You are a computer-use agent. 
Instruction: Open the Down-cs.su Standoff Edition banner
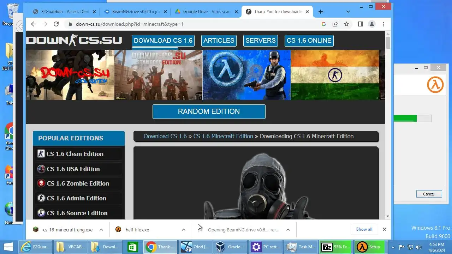(158, 75)
